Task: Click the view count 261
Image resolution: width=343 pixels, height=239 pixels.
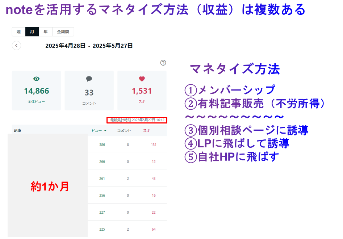Action: click(x=102, y=179)
